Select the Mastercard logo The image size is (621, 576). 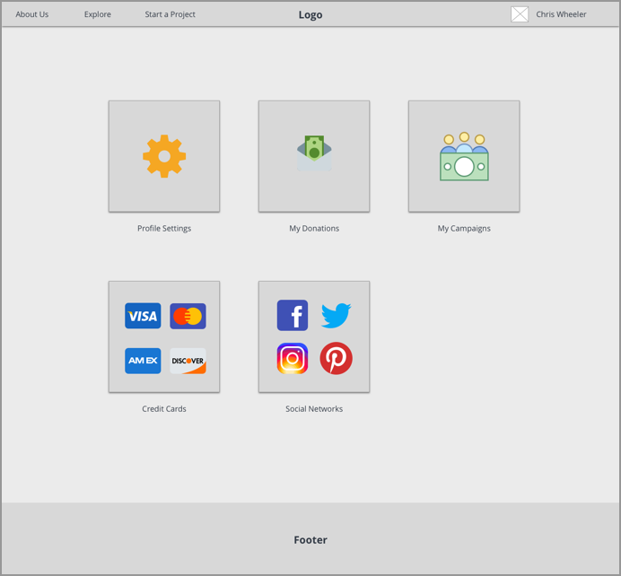pyautogui.click(x=188, y=316)
